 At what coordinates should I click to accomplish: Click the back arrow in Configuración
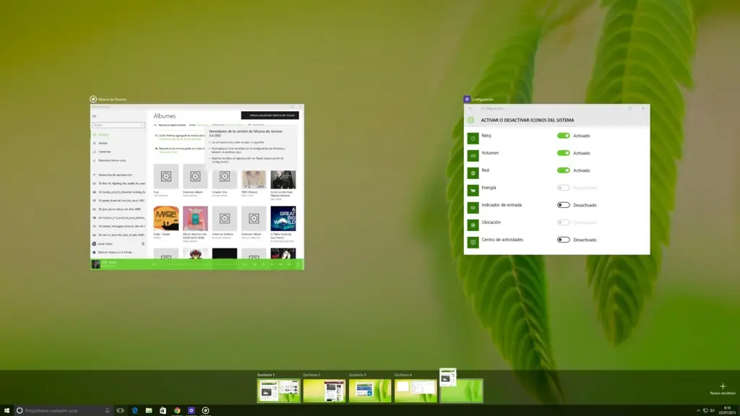pos(470,107)
